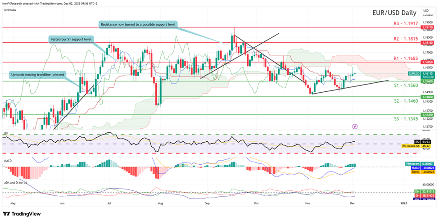Click the 'Tested our S1 support level' callout

(69, 40)
